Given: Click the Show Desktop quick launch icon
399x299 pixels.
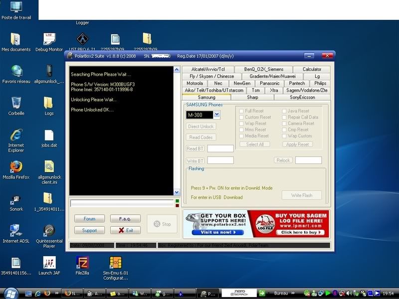Looking at the screenshot, I should coord(28,294).
